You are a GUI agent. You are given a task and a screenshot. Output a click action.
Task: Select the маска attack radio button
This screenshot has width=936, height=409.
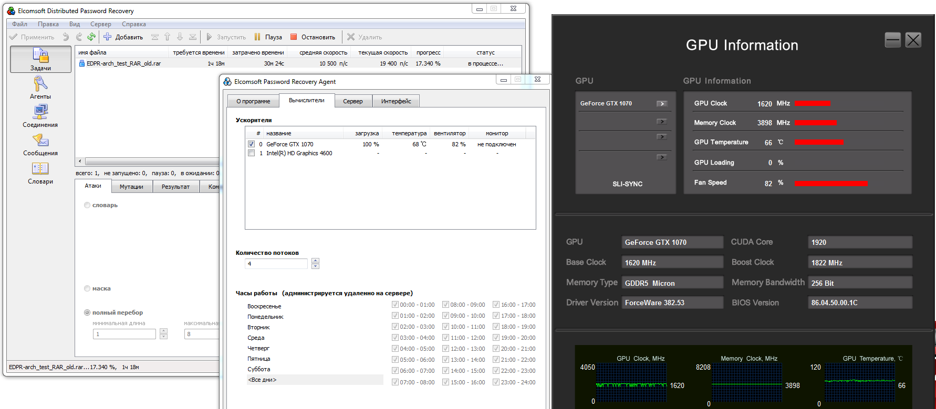pos(87,288)
